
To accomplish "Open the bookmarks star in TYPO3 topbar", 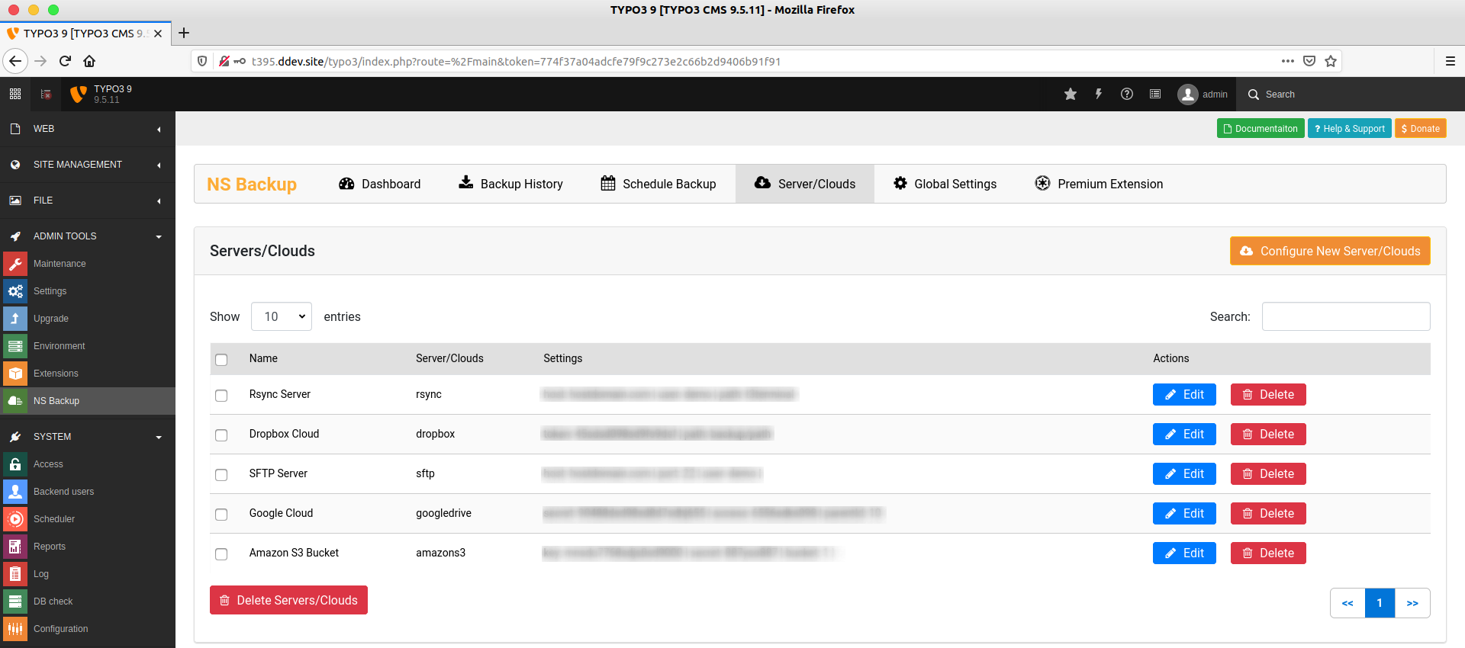I will [x=1071, y=94].
